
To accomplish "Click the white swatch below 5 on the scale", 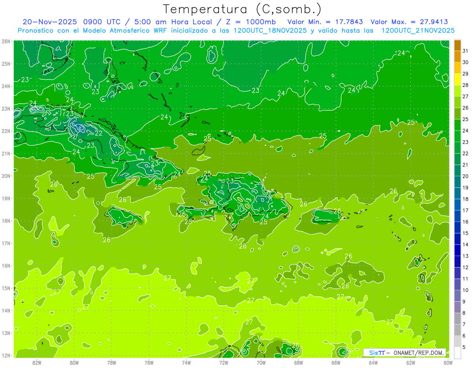I will pos(457,353).
